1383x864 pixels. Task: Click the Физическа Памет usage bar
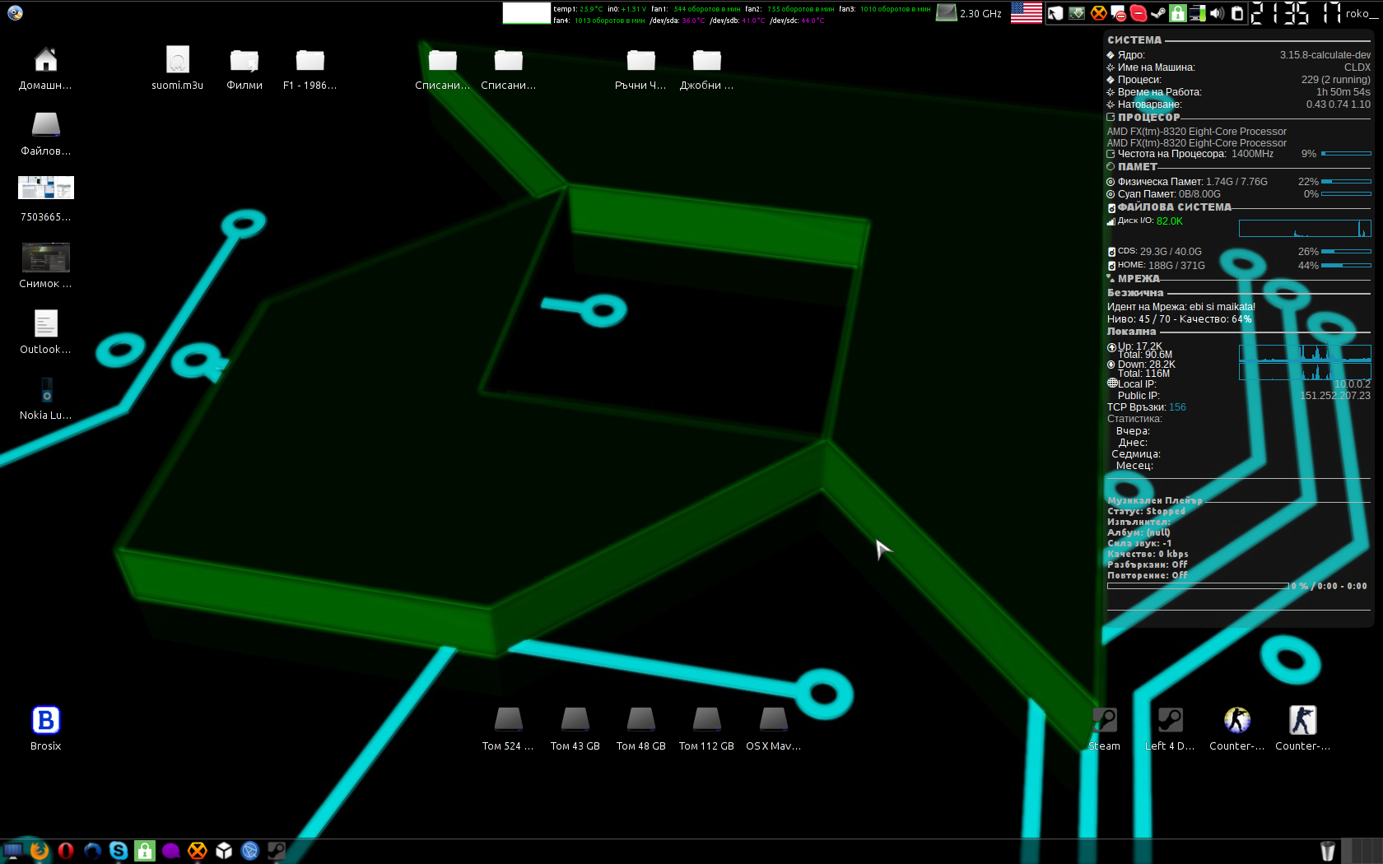pyautogui.click(x=1346, y=181)
